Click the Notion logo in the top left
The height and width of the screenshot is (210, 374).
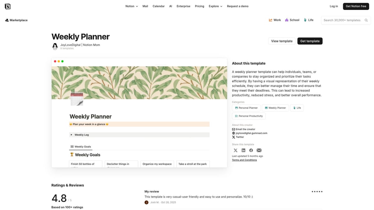(x=7, y=6)
